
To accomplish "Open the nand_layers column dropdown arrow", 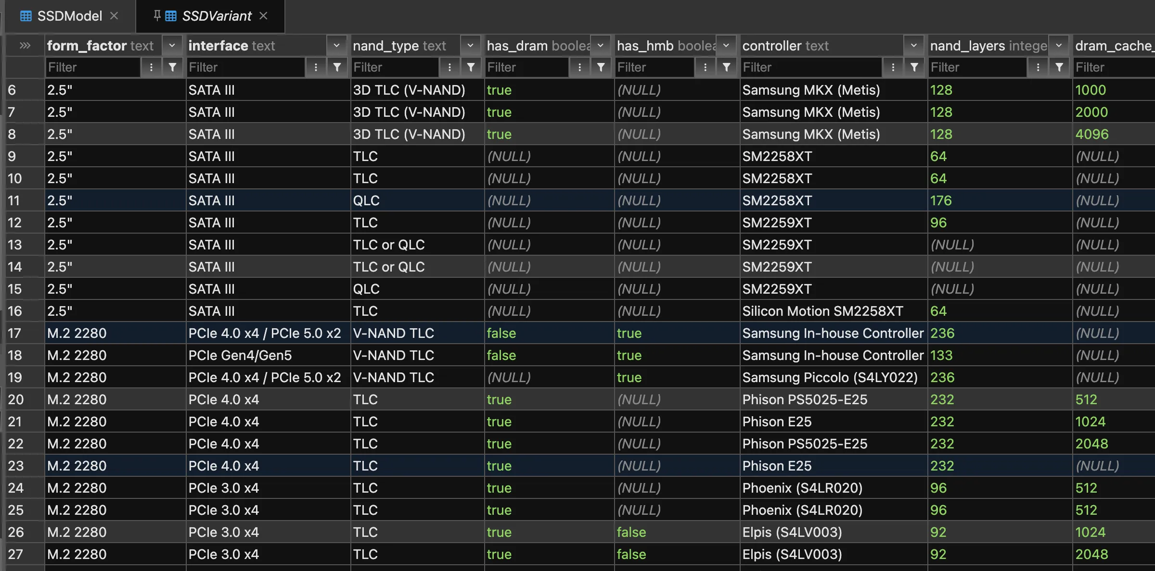I will click(x=1059, y=46).
